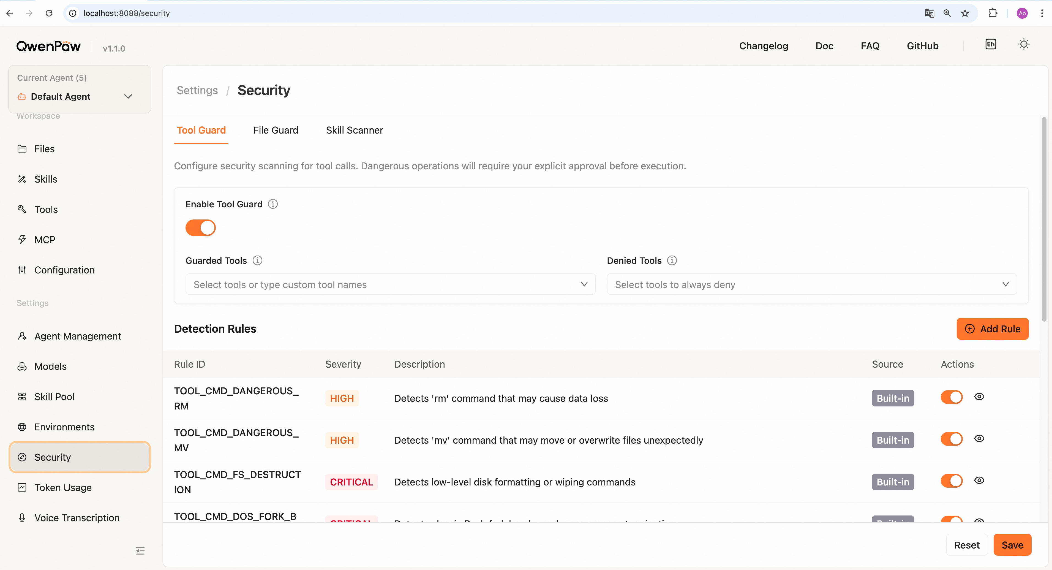
Task: Switch to the File Guard tab
Action: point(276,130)
